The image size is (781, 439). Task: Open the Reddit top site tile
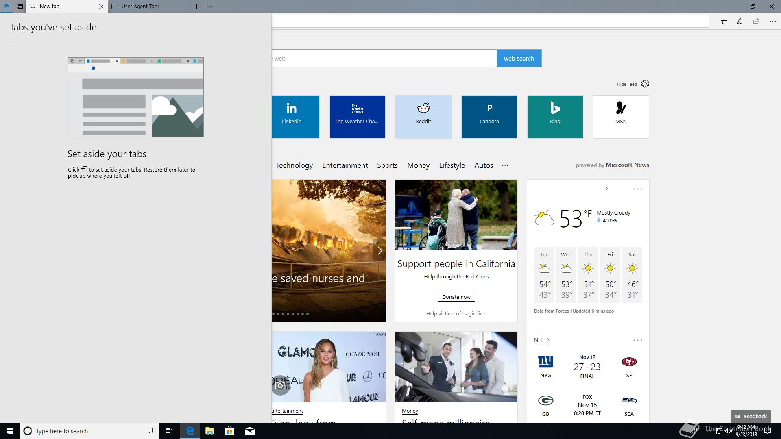click(423, 117)
